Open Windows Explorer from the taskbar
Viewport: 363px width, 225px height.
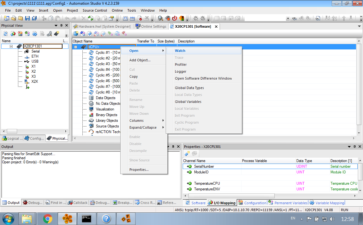click(27, 219)
